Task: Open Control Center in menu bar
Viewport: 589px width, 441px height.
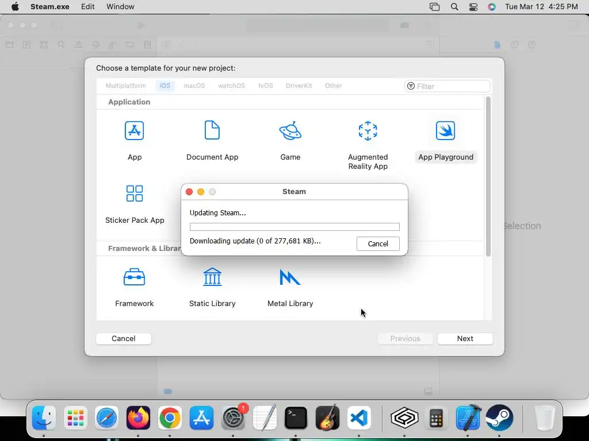Action: tap(473, 7)
